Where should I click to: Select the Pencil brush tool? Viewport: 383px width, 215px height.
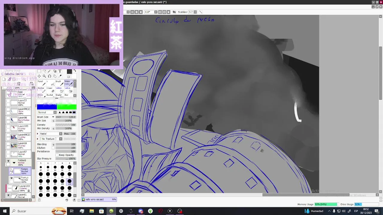point(42,83)
